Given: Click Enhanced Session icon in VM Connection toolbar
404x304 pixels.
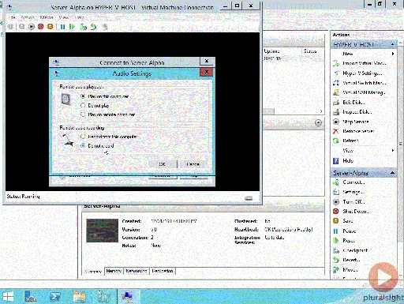Looking at the screenshot, I should pyautogui.click(x=105, y=27).
